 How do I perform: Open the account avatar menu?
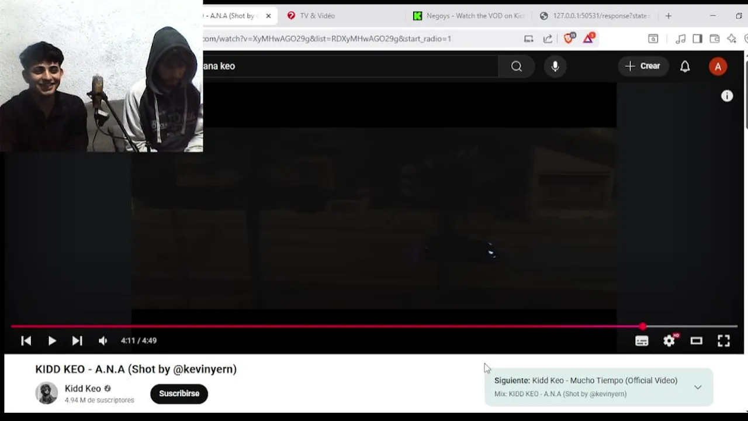(x=718, y=66)
